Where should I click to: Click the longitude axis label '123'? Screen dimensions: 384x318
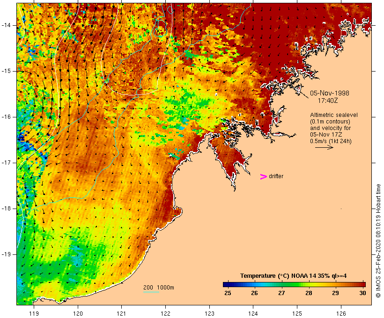click(x=209, y=313)
